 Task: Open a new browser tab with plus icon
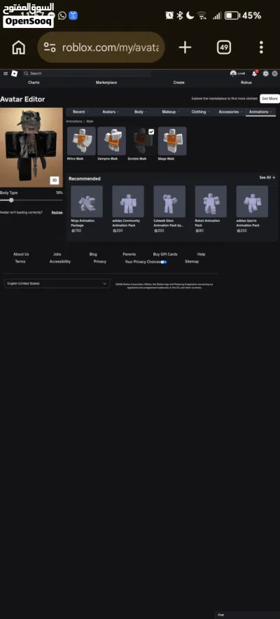[185, 48]
